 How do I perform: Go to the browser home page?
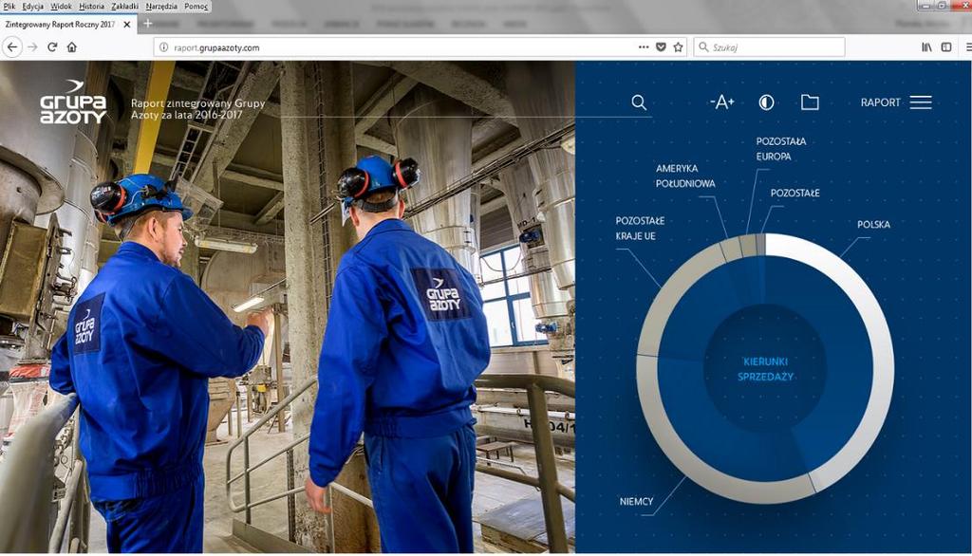point(72,47)
